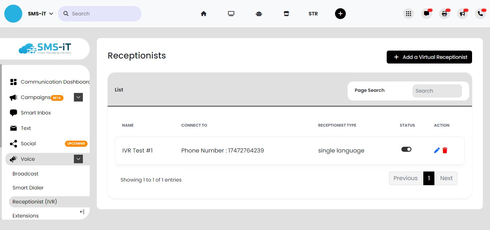Click the chat notifications icon with red badge
The width and height of the screenshot is (490, 230).
pos(427,13)
